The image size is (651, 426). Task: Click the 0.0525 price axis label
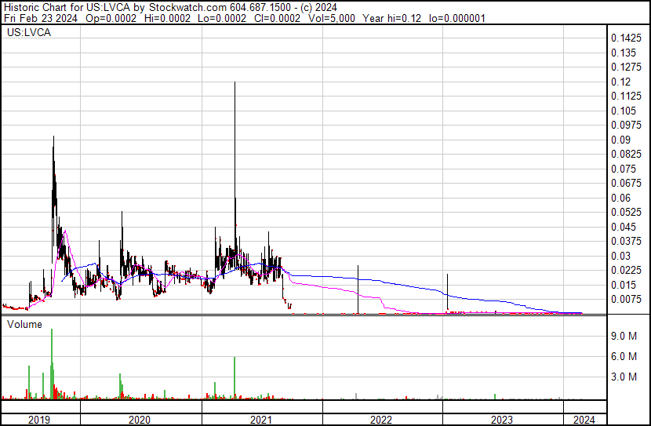click(626, 212)
